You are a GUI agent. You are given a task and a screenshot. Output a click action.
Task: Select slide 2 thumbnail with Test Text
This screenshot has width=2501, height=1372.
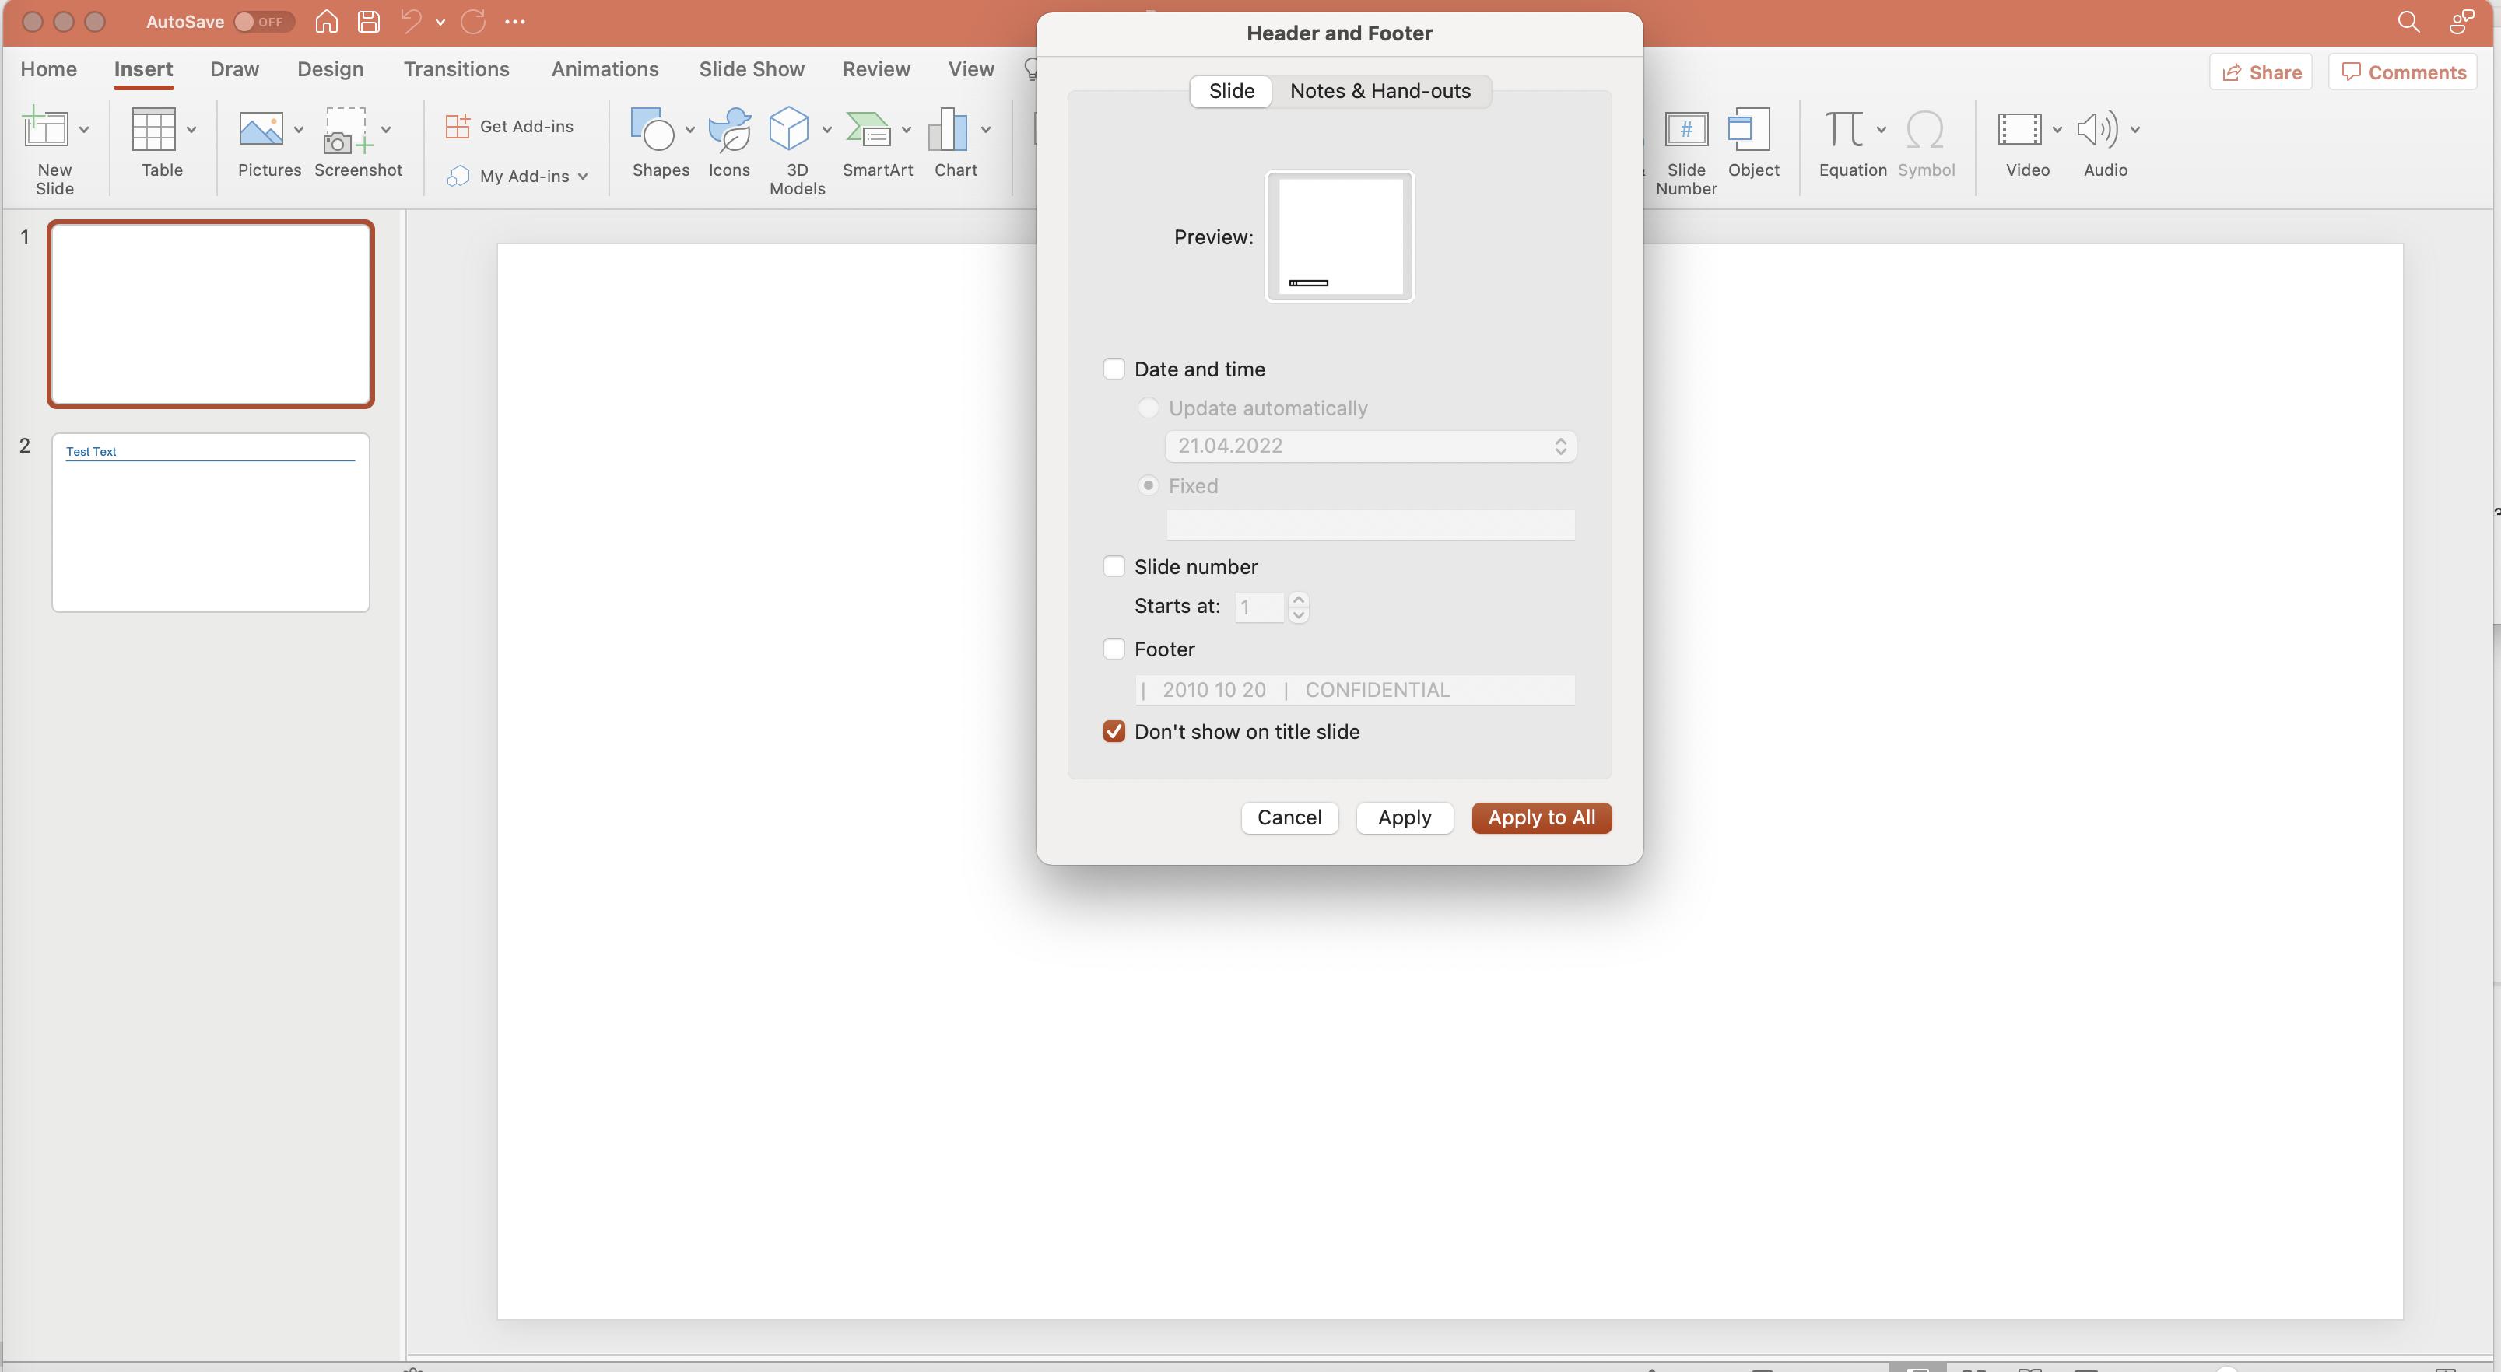pyautogui.click(x=211, y=523)
